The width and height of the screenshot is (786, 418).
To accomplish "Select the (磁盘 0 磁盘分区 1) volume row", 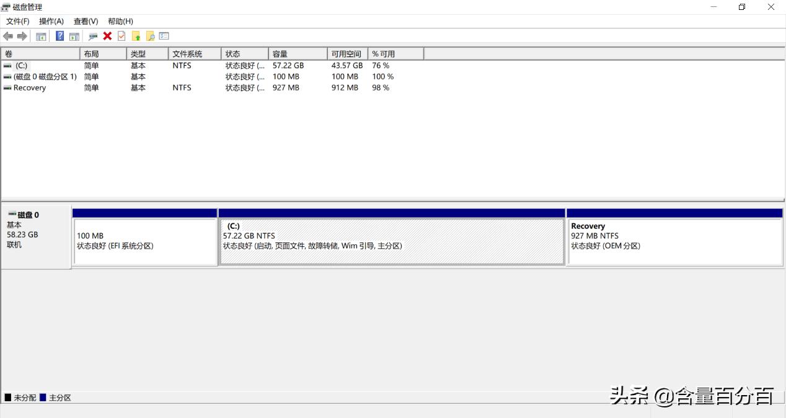I will click(45, 76).
